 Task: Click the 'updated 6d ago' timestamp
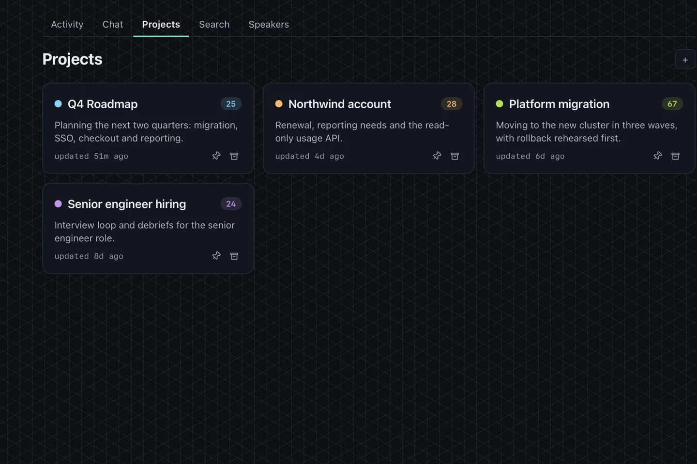[530, 156]
